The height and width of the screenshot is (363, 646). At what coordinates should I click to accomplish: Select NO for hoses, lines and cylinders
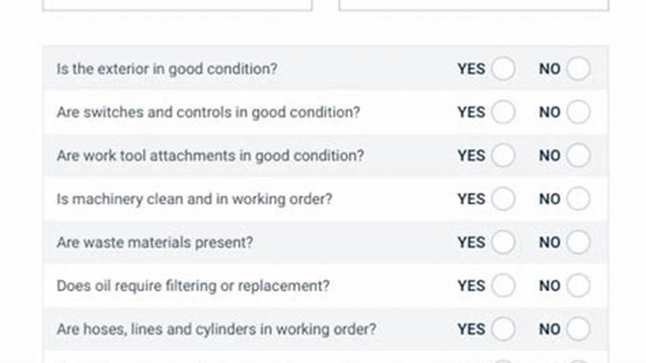click(x=578, y=329)
